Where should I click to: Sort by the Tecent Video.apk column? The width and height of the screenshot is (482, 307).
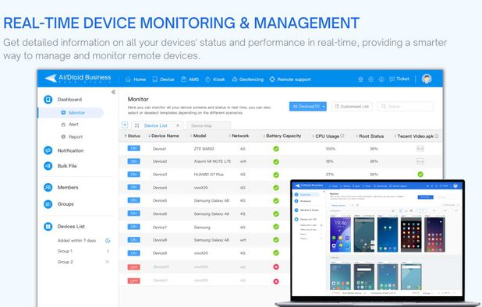(414, 136)
